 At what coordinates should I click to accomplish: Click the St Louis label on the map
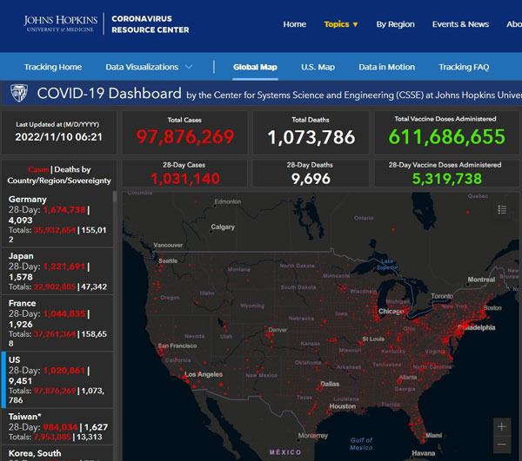tap(373, 339)
